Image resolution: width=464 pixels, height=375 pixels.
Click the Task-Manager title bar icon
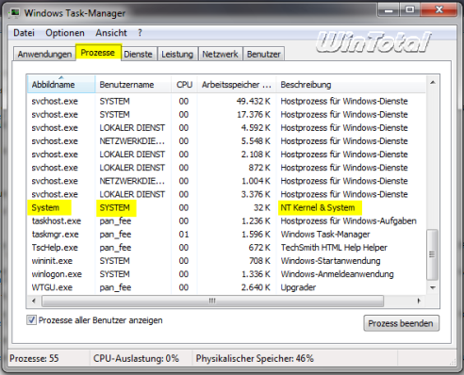click(14, 13)
